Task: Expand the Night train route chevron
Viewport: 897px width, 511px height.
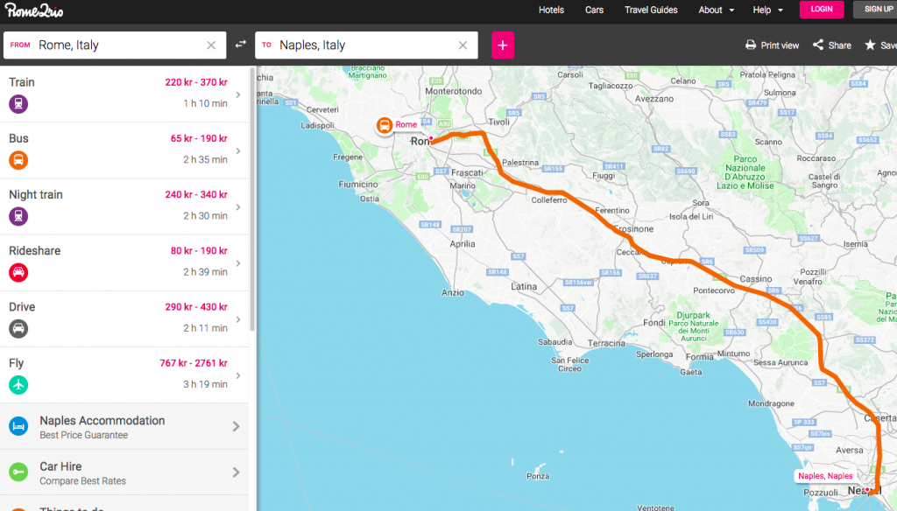Action: coord(238,206)
